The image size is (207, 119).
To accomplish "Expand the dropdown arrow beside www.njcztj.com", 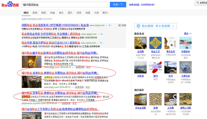I will point(106,25).
